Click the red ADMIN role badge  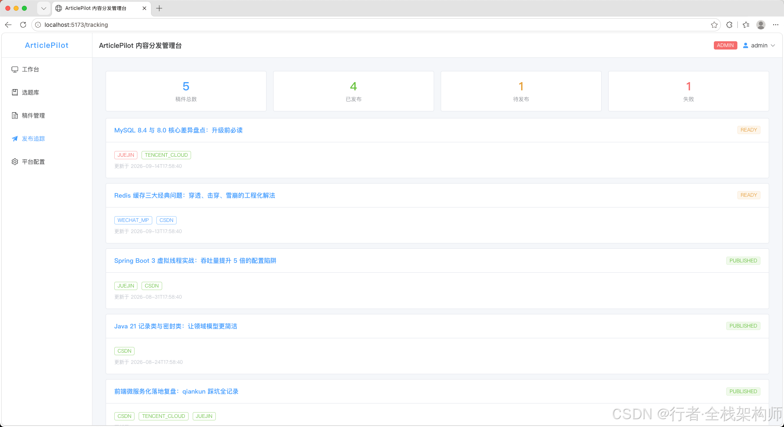tap(725, 45)
